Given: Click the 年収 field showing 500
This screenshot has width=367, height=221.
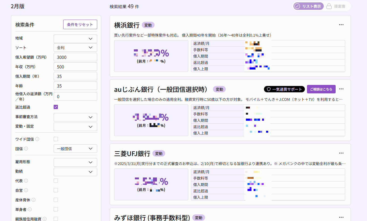Looking at the screenshot, I should pos(75,67).
